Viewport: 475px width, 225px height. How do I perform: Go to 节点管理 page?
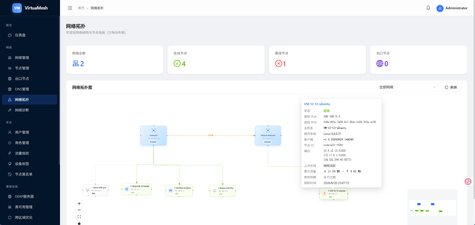[x=29, y=68]
